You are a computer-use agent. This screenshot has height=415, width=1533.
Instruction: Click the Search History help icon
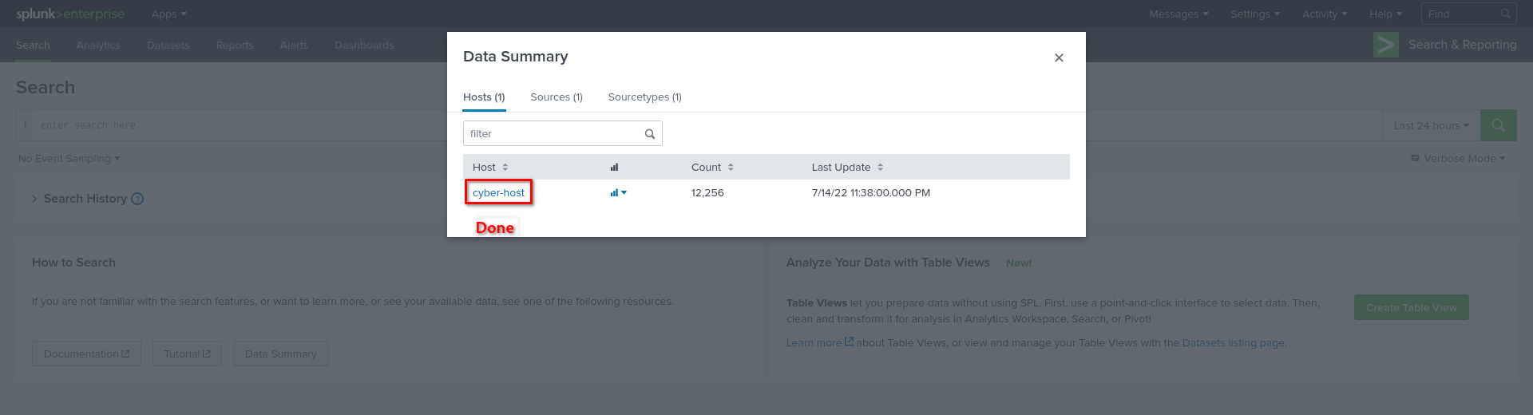pyautogui.click(x=137, y=199)
